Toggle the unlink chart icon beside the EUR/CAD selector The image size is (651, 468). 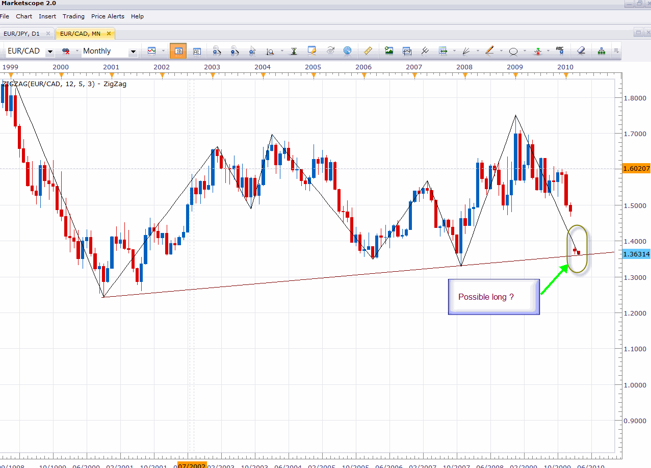pos(66,51)
